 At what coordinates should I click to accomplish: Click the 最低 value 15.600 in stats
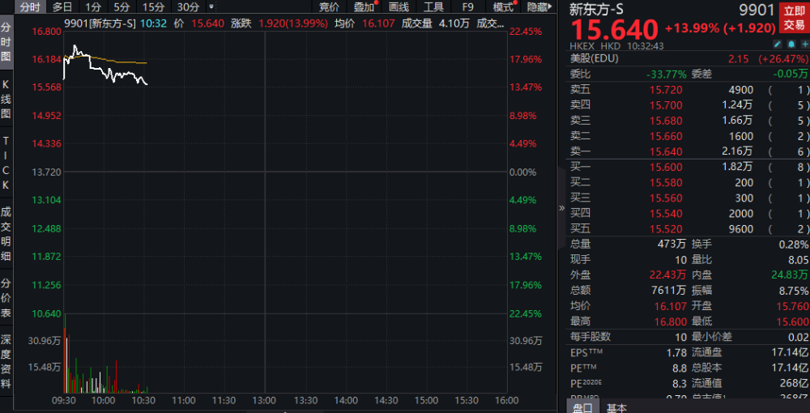tap(792, 321)
